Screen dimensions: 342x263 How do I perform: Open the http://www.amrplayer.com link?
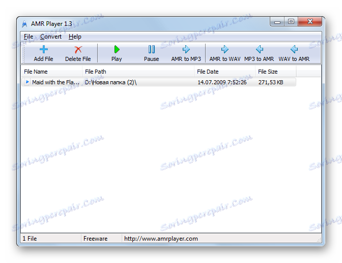click(161, 239)
